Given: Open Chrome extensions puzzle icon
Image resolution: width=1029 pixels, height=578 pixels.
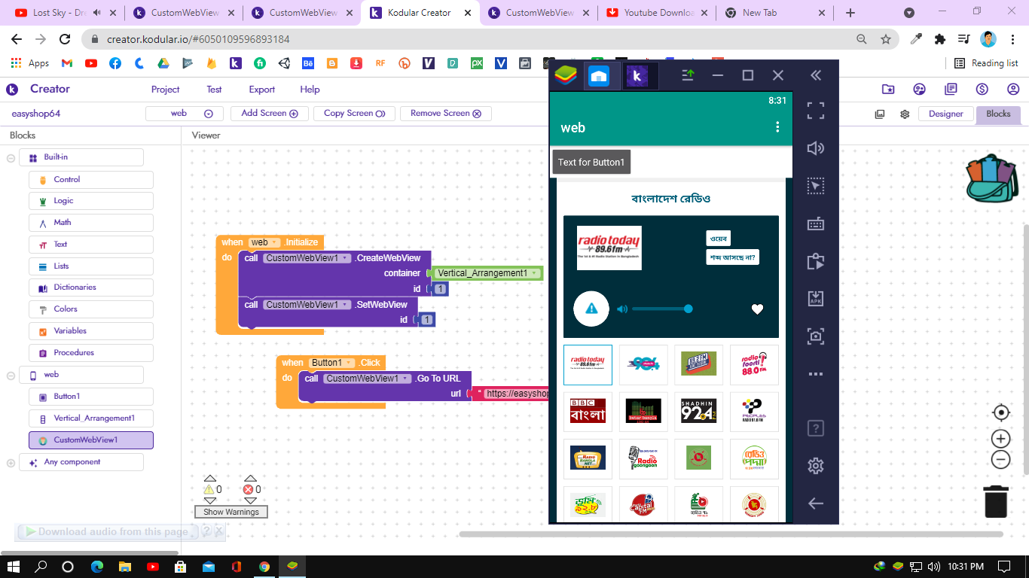Looking at the screenshot, I should [939, 39].
